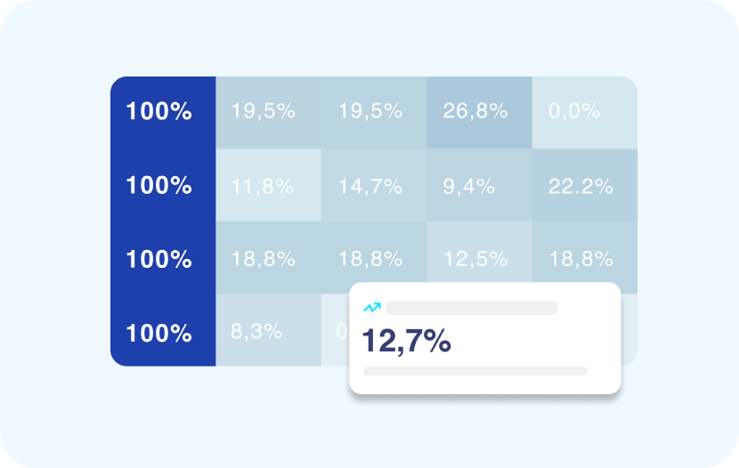Click the 22.2% cell

[581, 186]
